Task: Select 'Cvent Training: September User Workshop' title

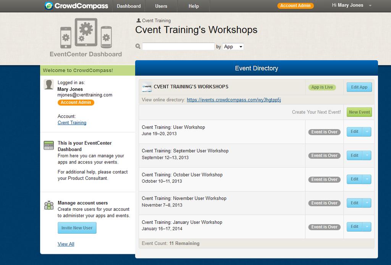Action: [185, 151]
